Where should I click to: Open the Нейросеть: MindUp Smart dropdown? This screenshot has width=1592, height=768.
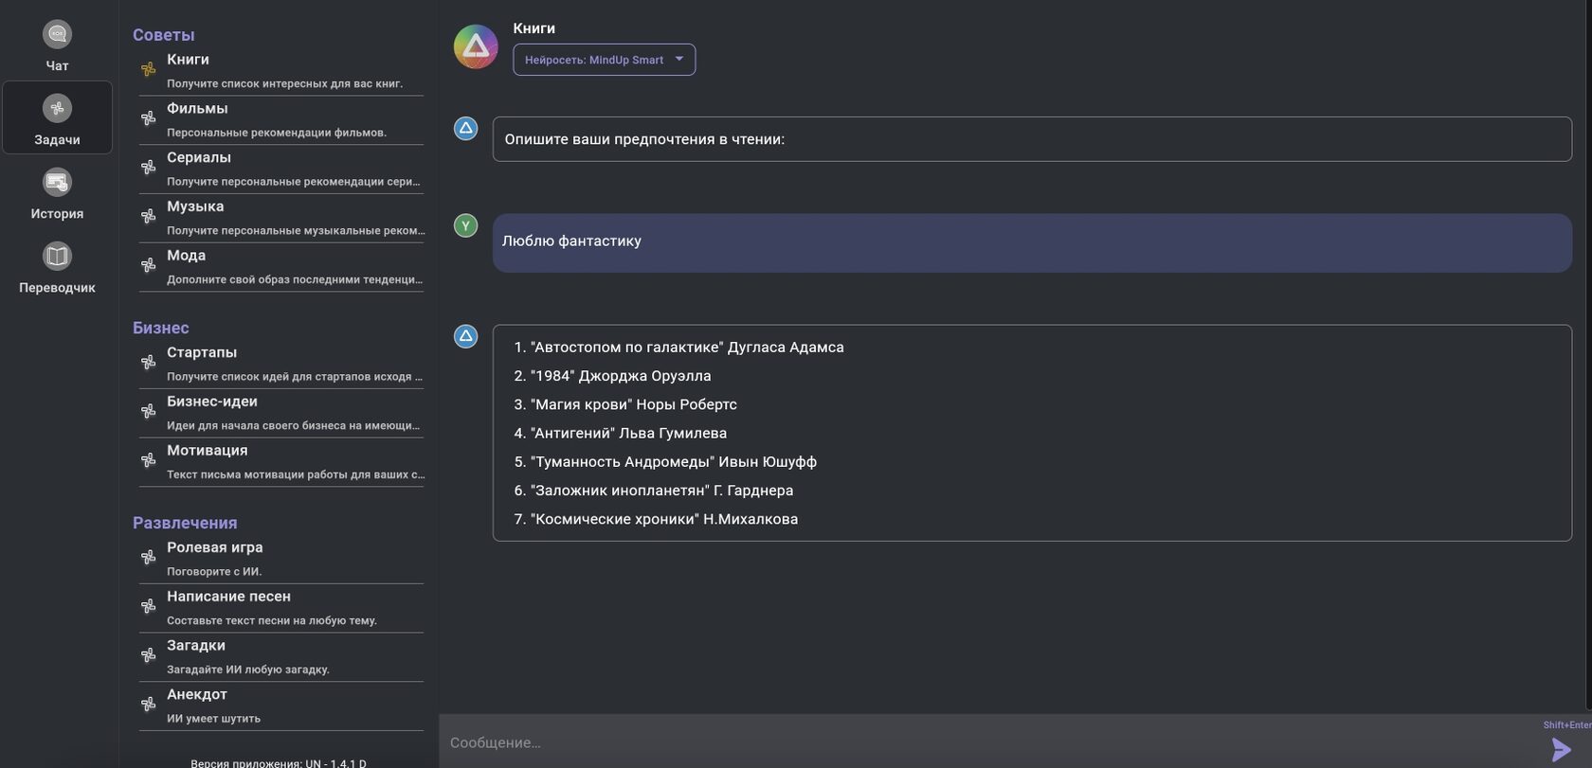coord(604,60)
